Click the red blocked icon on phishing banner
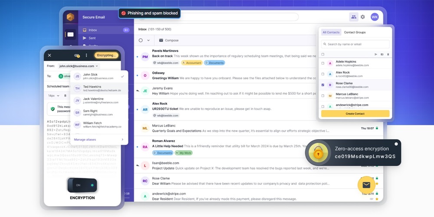Image resolution: width=434 pixels, height=217 pixels. (x=123, y=13)
